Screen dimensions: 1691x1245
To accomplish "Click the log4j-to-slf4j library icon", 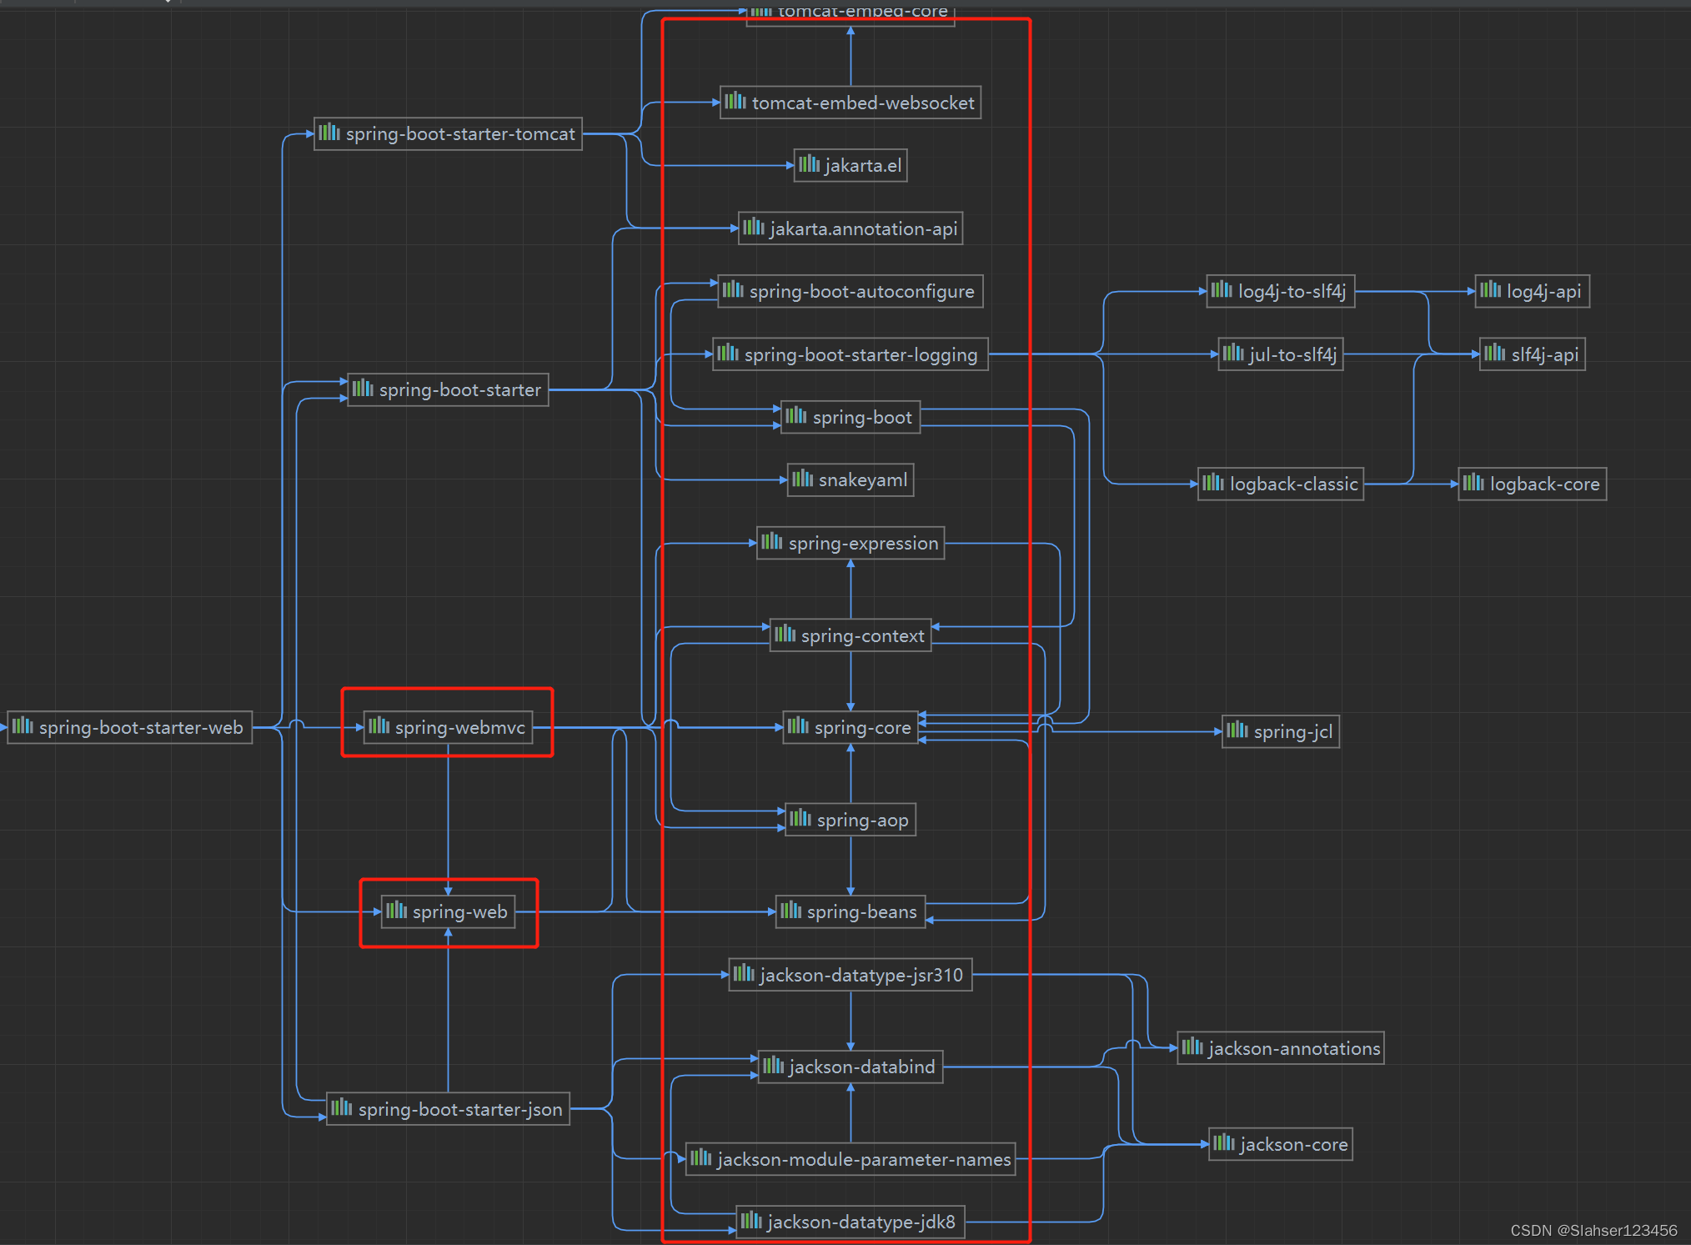I will pos(1222,290).
